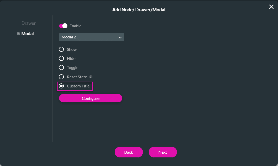Viewport: 278px width, 166px height.
Task: Click the Configure button
Action: click(x=90, y=98)
